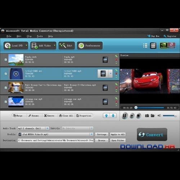Delete Panda row with red trash icon

[116, 59]
